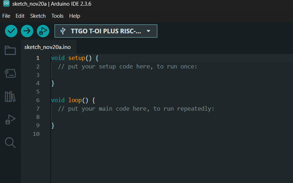Image resolution: width=293 pixels, height=183 pixels.
Task: Click the USB icon in board selector
Action: click(63, 31)
